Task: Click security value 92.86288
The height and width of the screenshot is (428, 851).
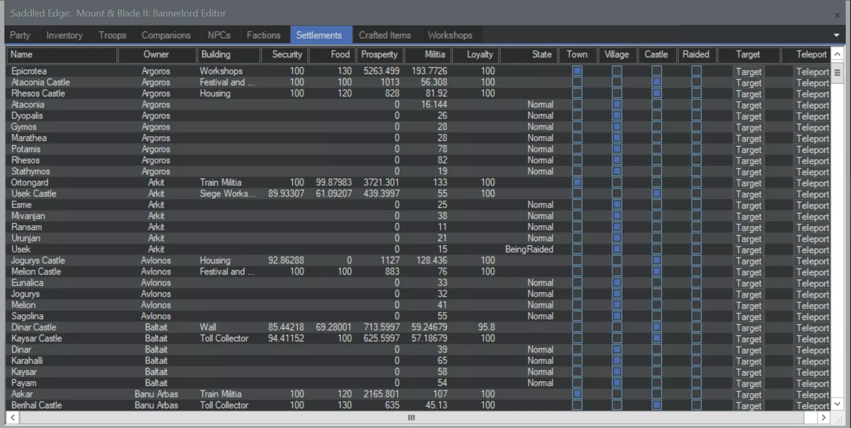Action: coord(286,260)
